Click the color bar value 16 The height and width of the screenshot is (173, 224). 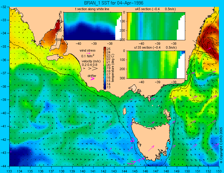(x=108, y=78)
